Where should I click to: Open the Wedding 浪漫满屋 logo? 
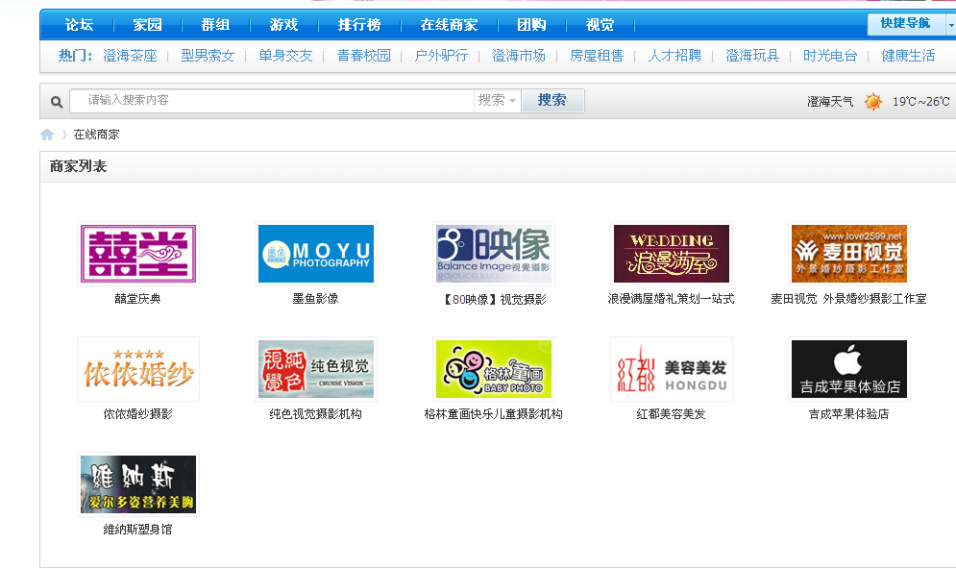tap(672, 254)
